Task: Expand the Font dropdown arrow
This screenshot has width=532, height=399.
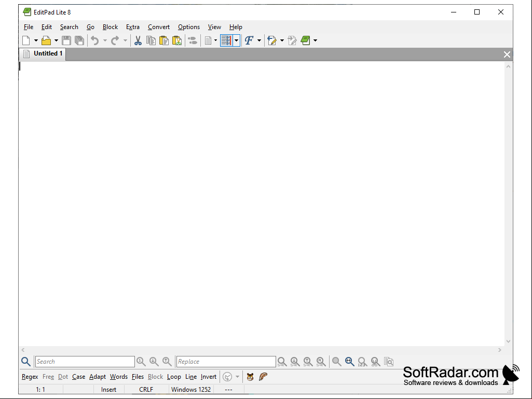Action: coord(259,40)
